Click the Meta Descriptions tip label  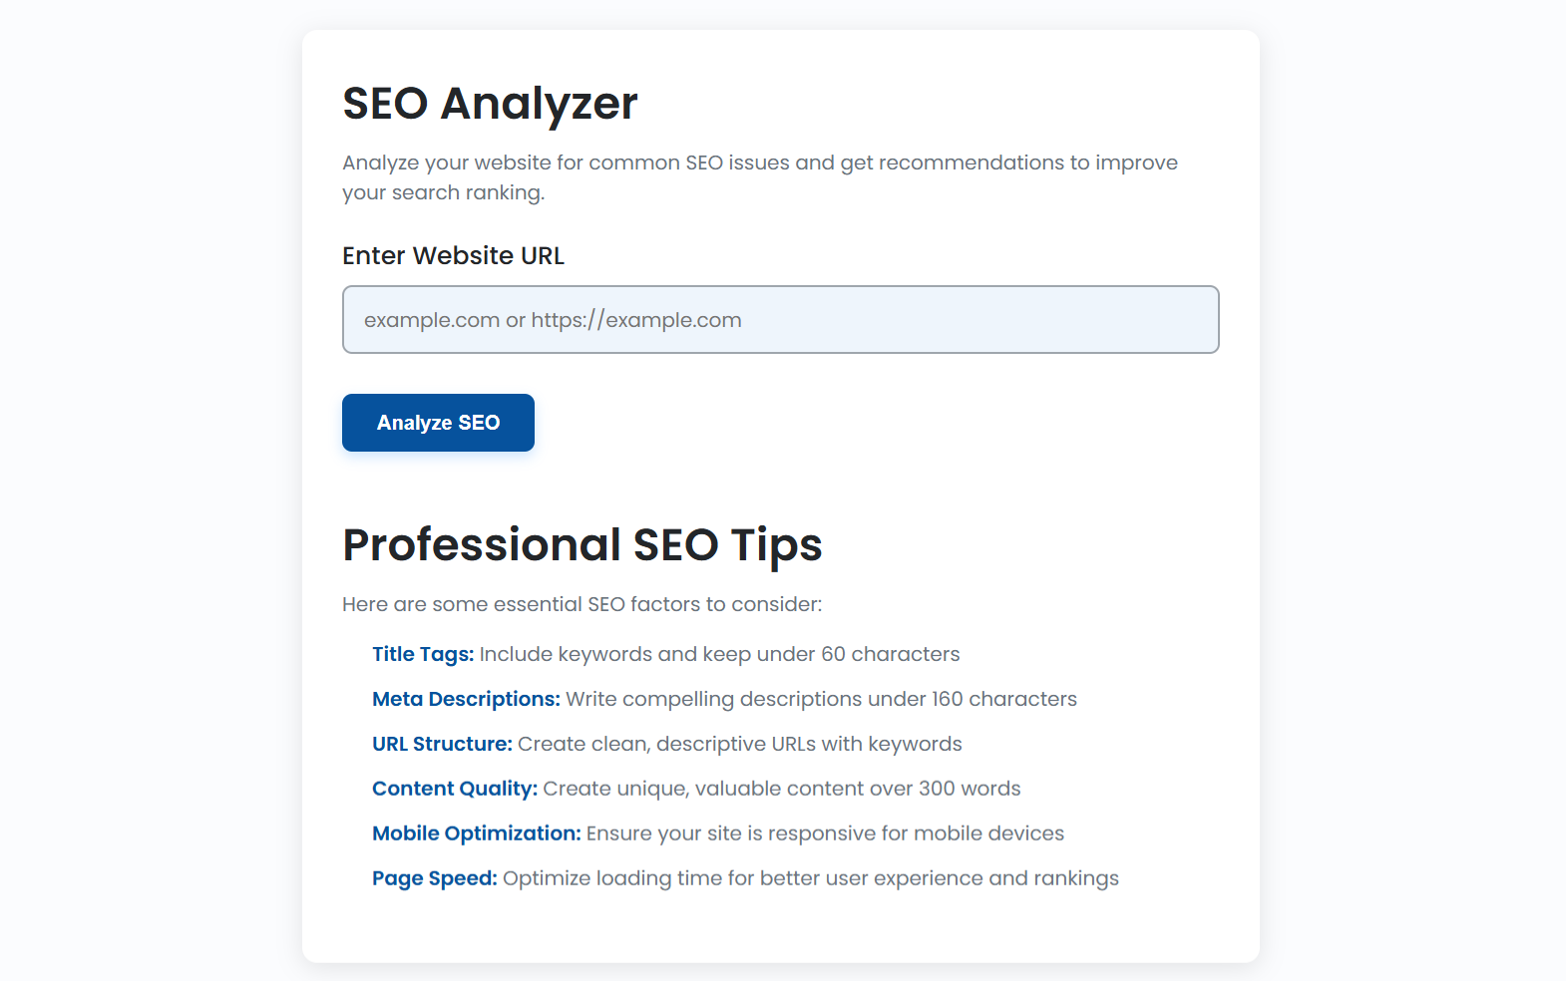(465, 699)
